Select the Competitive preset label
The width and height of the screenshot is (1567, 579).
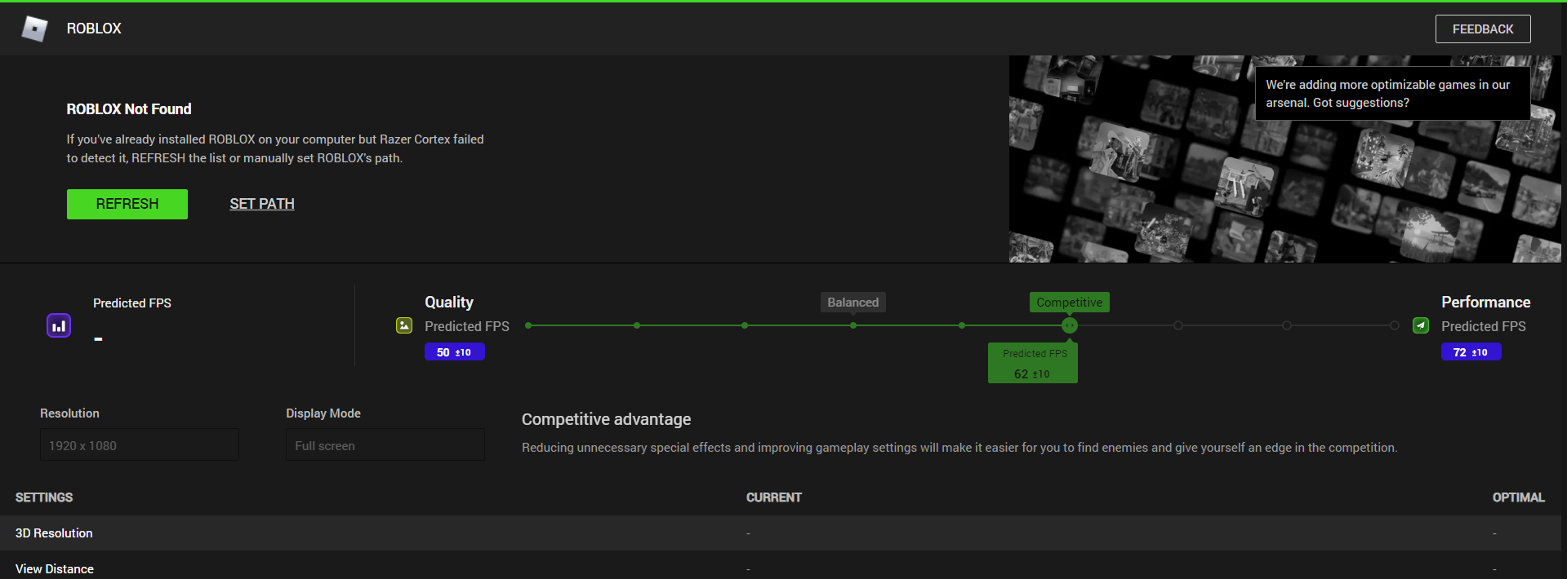(1069, 303)
